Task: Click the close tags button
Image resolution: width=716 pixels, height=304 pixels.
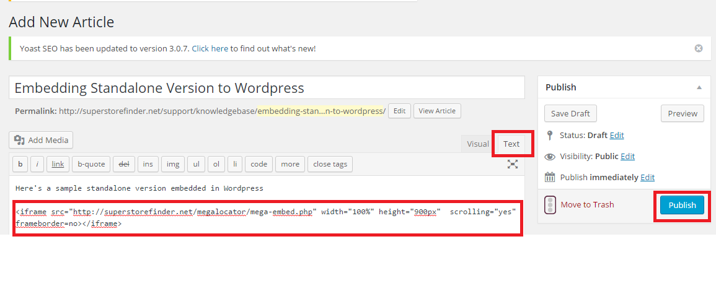Action: pos(330,164)
